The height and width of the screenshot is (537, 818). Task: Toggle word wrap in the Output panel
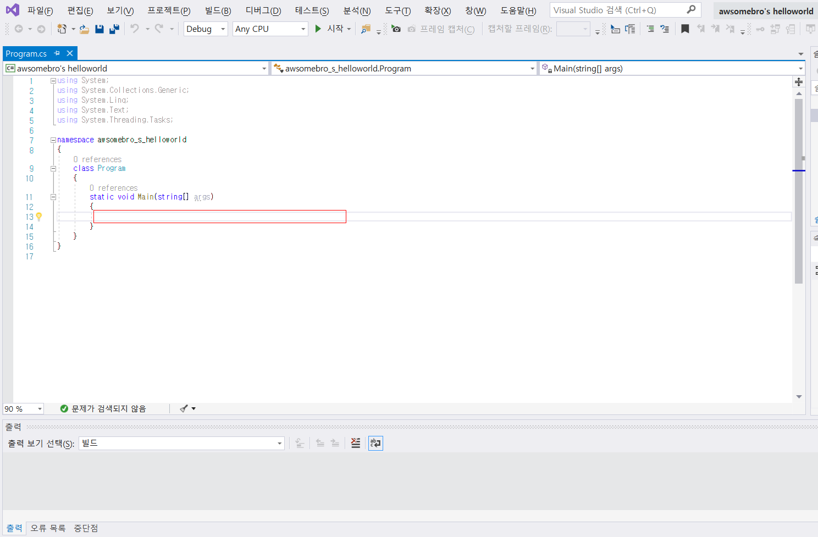(x=375, y=443)
